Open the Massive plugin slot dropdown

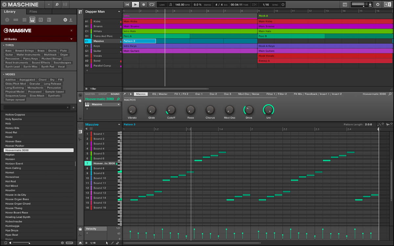tap(119, 104)
